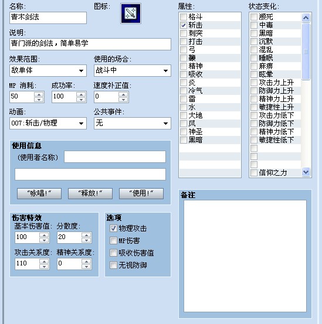The image size is (322, 324).
Task: Click state list scroll up arrow
Action: pyautogui.click(x=306, y=18)
